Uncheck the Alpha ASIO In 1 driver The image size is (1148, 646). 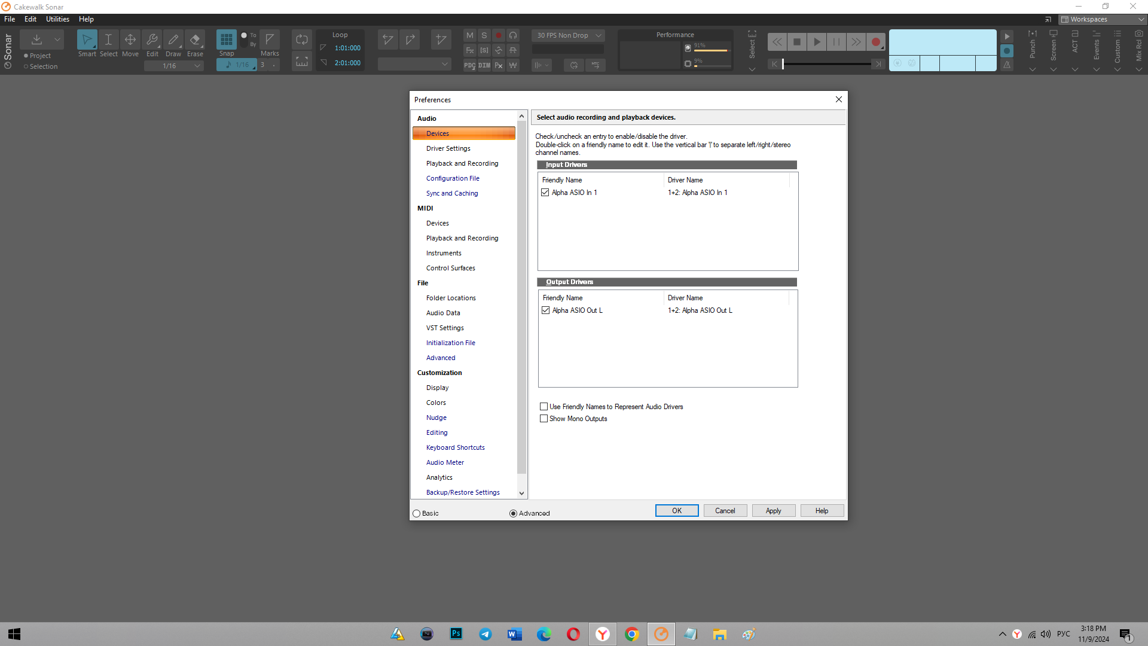pos(545,193)
